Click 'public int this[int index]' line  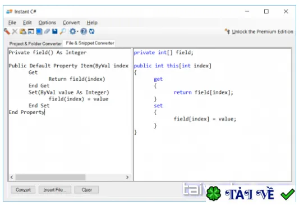(x=173, y=66)
